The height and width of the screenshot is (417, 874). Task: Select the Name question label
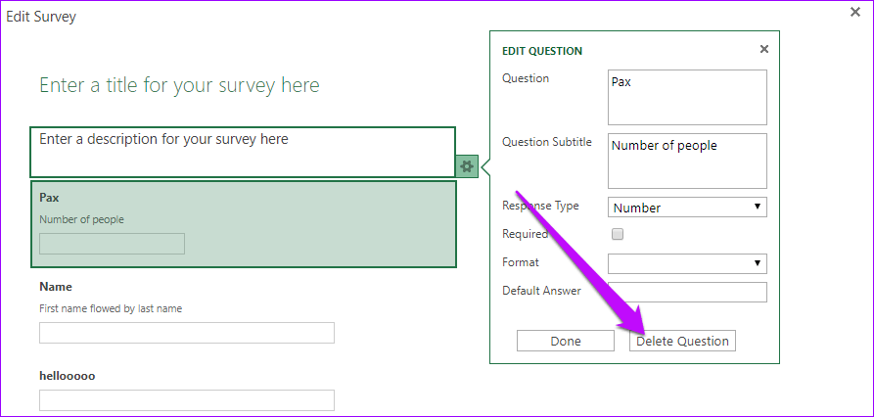pos(56,287)
